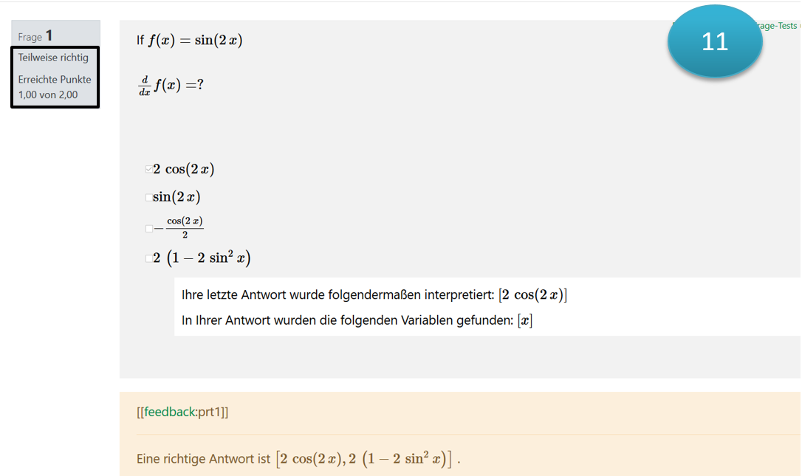Click the Ihre letzte Antwort sentence text
The image size is (802, 476).
point(337,295)
